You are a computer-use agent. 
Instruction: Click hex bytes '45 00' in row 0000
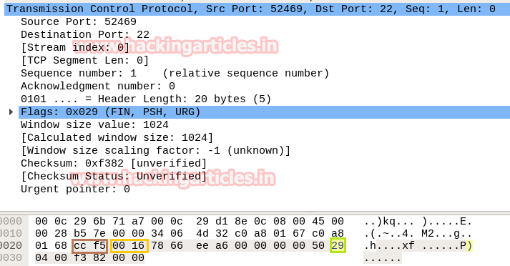tap(328, 222)
